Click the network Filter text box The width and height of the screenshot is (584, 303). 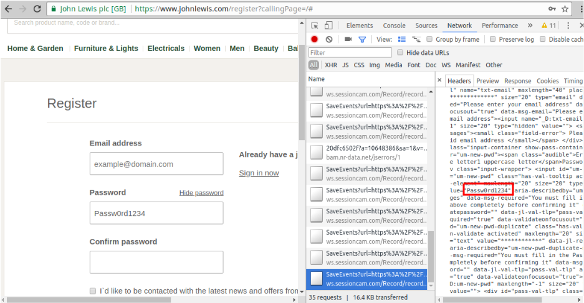[350, 52]
